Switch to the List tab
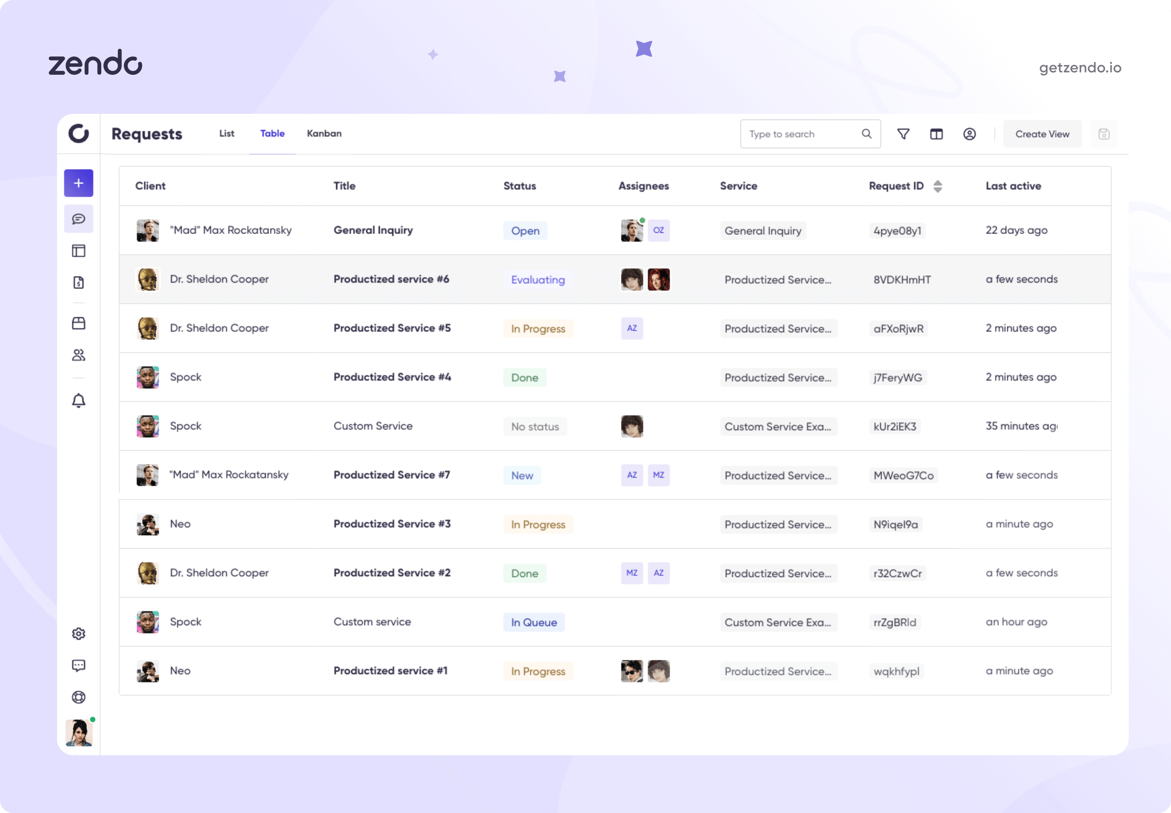 (x=227, y=133)
